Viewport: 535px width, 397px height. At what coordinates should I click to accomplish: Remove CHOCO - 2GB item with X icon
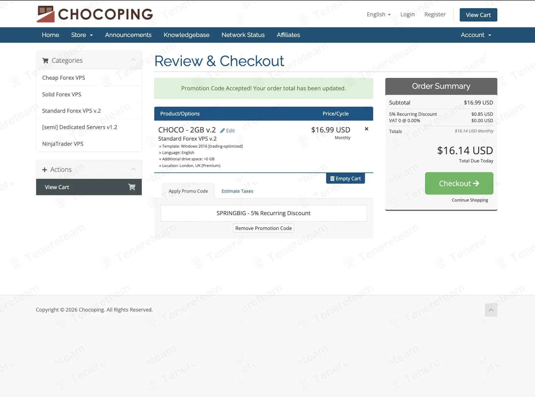click(x=366, y=129)
